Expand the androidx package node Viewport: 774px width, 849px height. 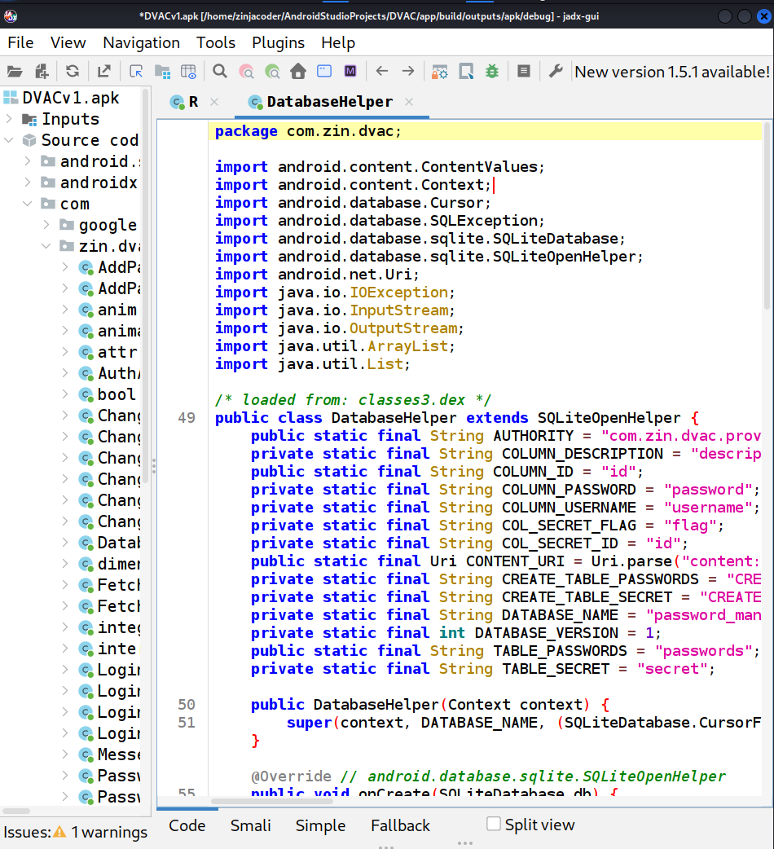point(28,183)
